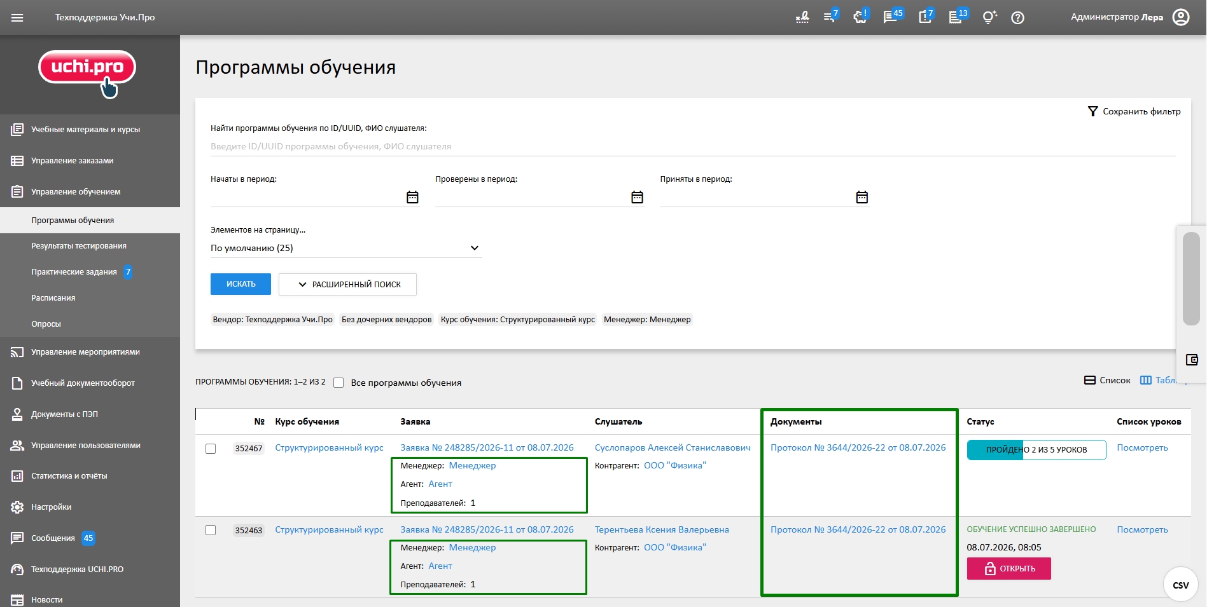Open 'Учебные материалы и курсы' section
This screenshot has height=607, width=1207.
click(x=90, y=130)
